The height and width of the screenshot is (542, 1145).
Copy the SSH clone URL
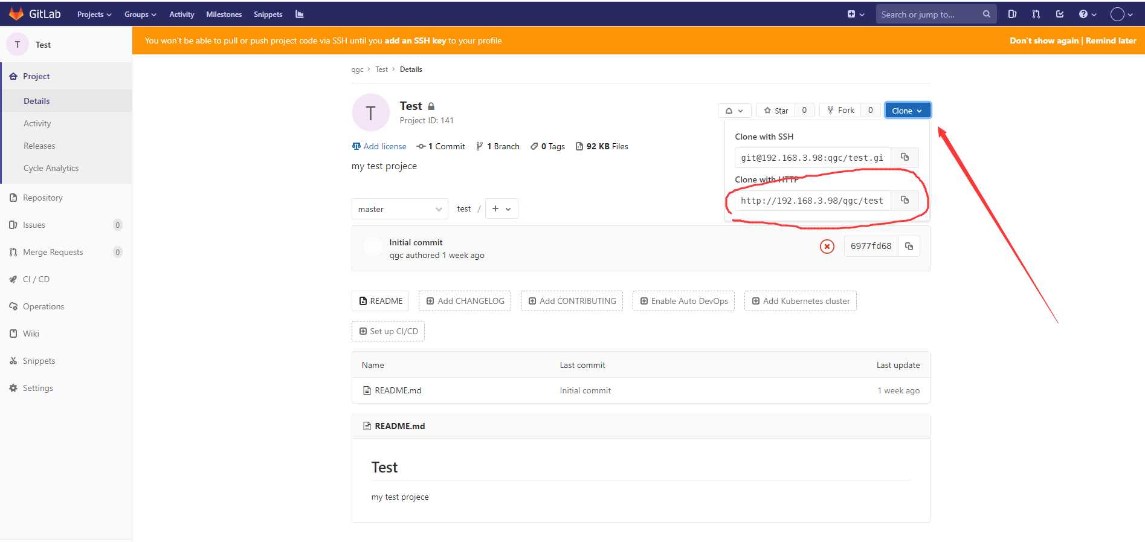pos(905,157)
